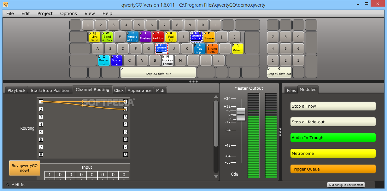The width and height of the screenshot is (387, 191).
Task: Click the Metronome module button
Action: click(x=333, y=153)
